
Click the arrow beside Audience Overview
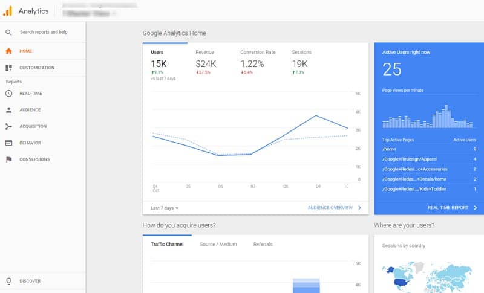coord(359,208)
